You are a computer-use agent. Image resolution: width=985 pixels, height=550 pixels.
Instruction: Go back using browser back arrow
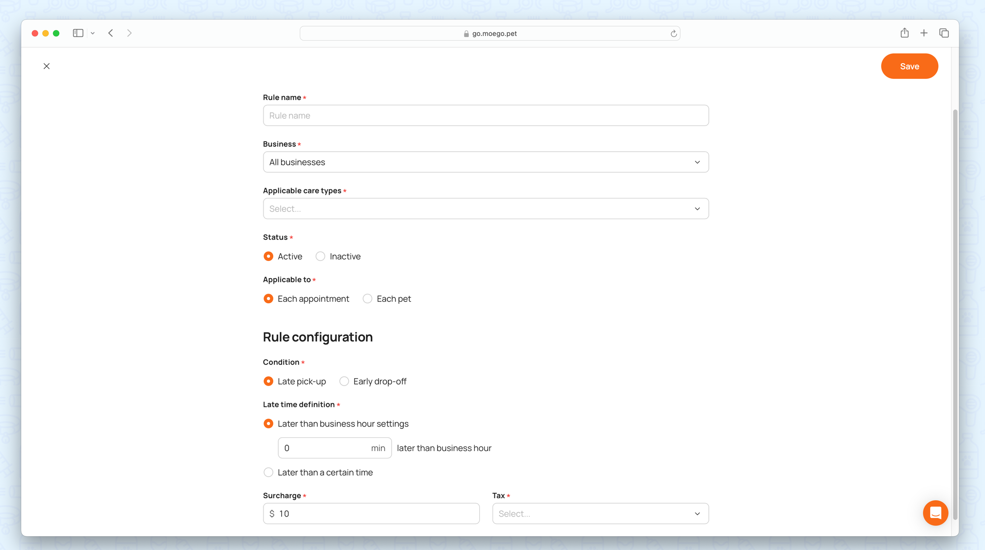[111, 33]
